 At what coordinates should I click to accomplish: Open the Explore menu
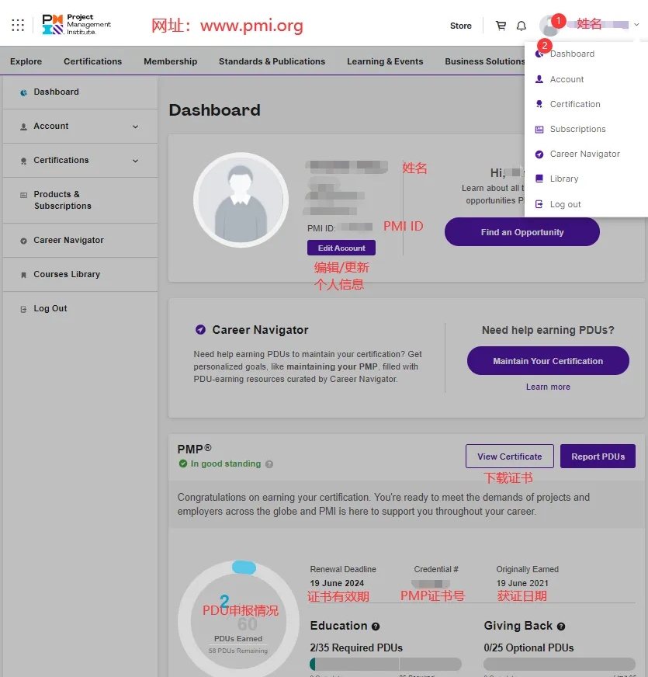tap(26, 61)
